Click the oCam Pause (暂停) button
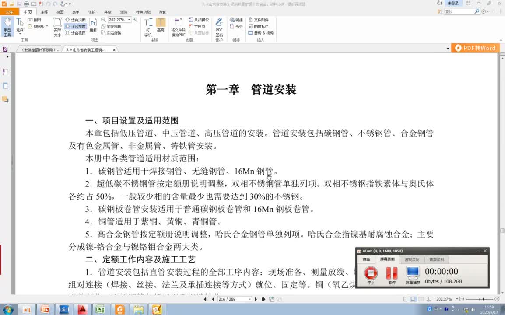Screen dimensions: 505x315 tap(392, 275)
